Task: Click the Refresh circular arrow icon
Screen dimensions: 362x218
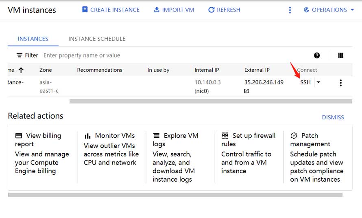Action: (211, 10)
